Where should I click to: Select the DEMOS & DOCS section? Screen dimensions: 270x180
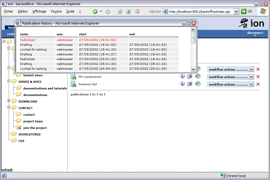pyautogui.click(x=30, y=82)
